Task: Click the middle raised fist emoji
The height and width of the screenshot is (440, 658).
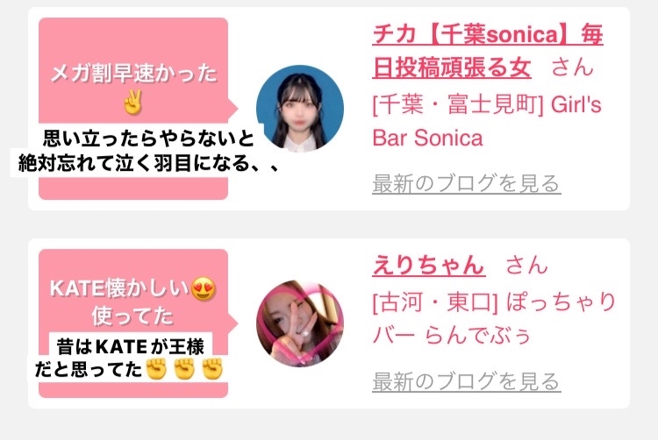Action: coord(184,369)
